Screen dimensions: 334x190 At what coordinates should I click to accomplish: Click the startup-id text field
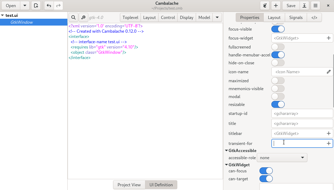(302, 113)
